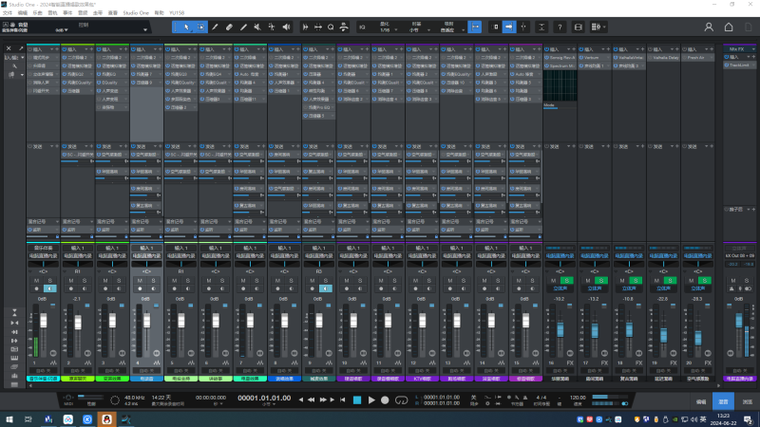The height and width of the screenshot is (427, 760).
Task: Open the Quantize 1/16 dropdown
Action: [x=389, y=29]
